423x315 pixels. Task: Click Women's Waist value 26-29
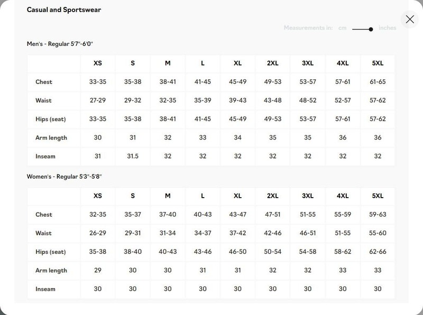pos(98,233)
